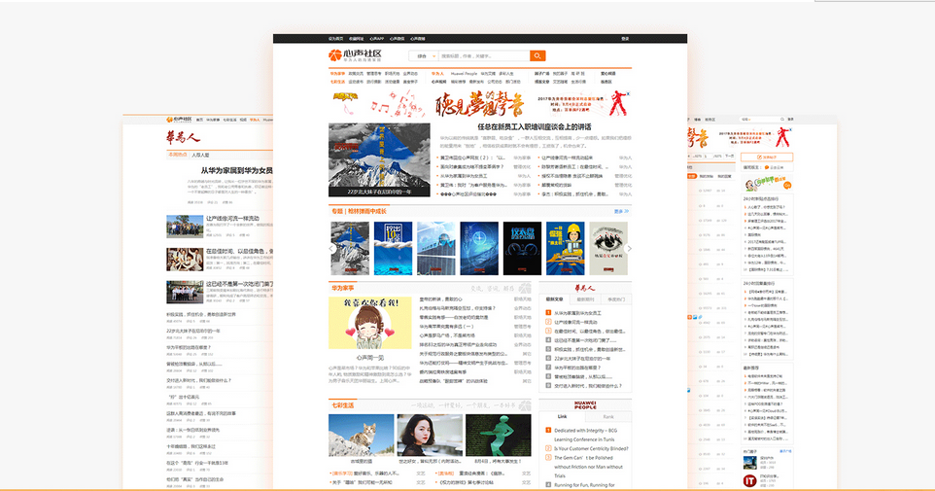Open 'Is Your Customer Centricity Blinded?' article
The height and width of the screenshot is (491, 935).
(591, 448)
